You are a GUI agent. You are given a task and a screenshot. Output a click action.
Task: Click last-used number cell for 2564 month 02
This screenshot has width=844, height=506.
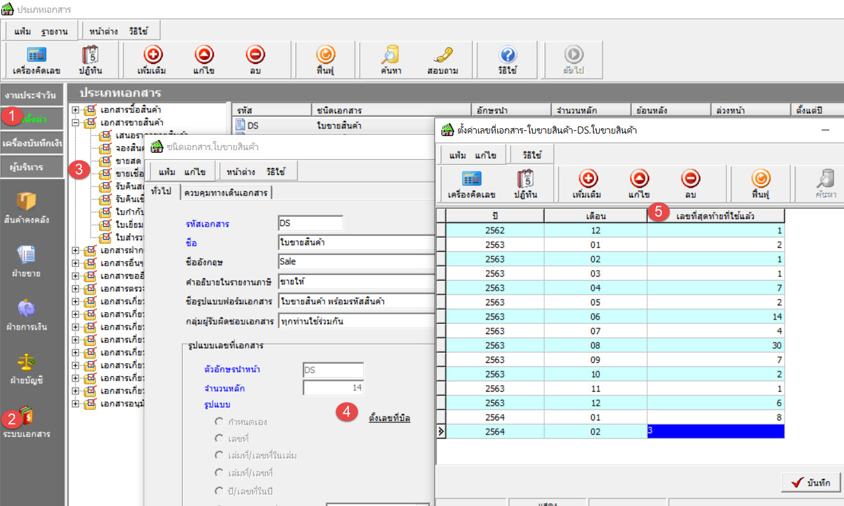coord(716,431)
